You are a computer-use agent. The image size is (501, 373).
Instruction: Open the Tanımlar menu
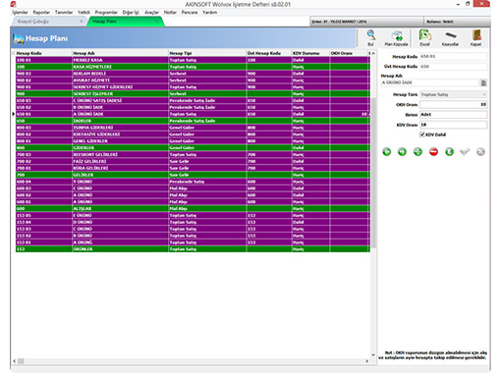point(64,13)
